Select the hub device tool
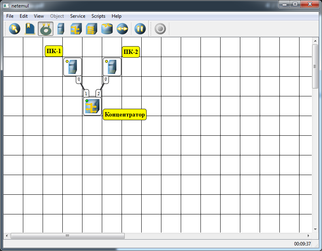 76,29
